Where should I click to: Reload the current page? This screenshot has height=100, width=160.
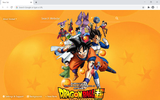click(11, 7)
